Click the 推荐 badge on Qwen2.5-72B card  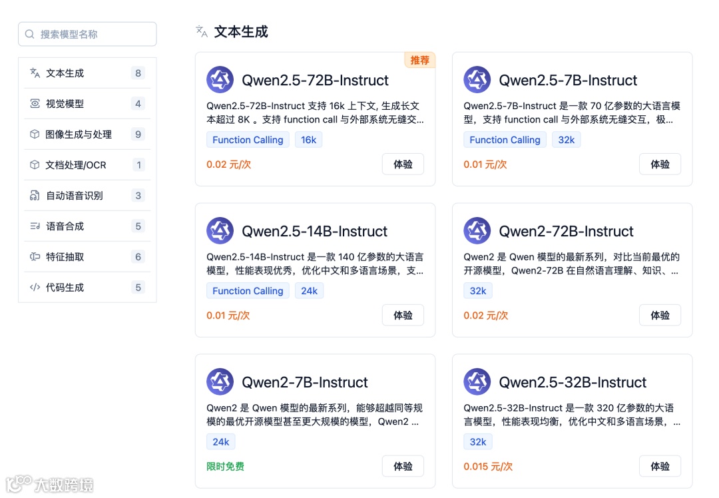(419, 60)
